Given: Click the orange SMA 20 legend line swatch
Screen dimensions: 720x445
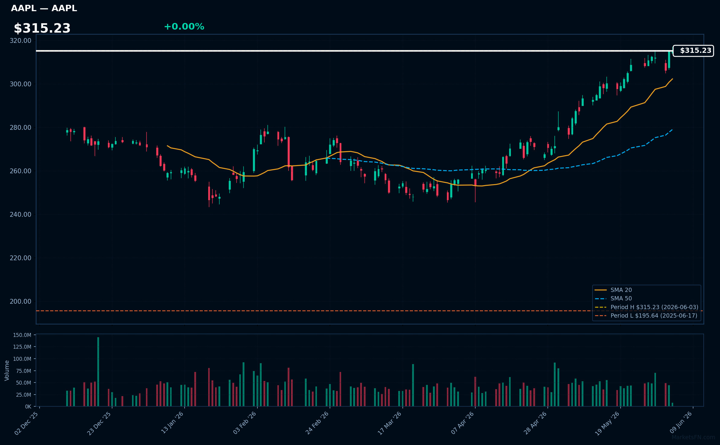Looking at the screenshot, I should [x=601, y=290].
